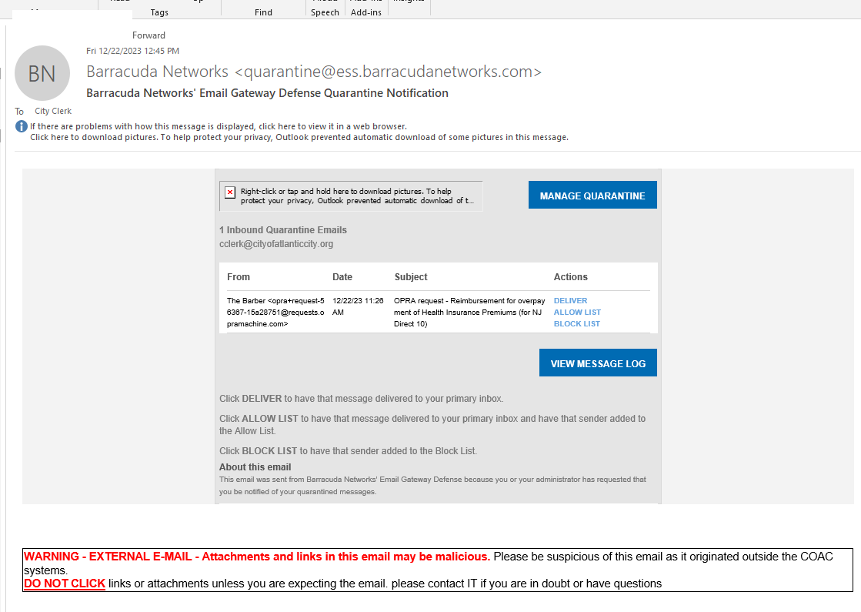Click the cclerk@cityofatlanticcity.org address
Screen dimensions: 861x612
(276, 244)
